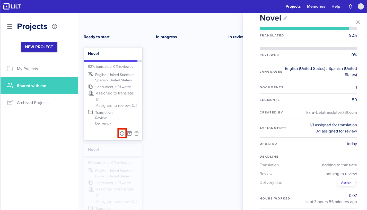Screen dimensions: 367x210
Task: Click the LILT logo in header
Action: point(12,6)
